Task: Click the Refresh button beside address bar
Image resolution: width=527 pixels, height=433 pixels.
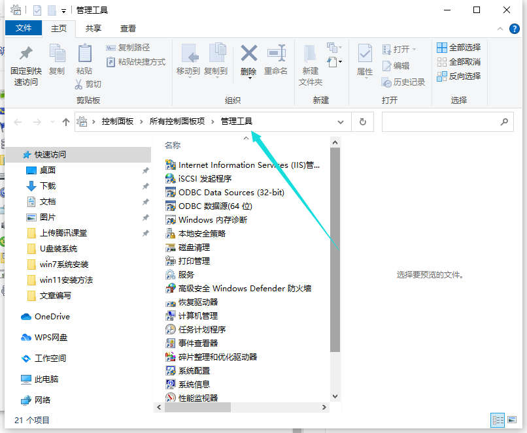Action: pyautogui.click(x=362, y=122)
